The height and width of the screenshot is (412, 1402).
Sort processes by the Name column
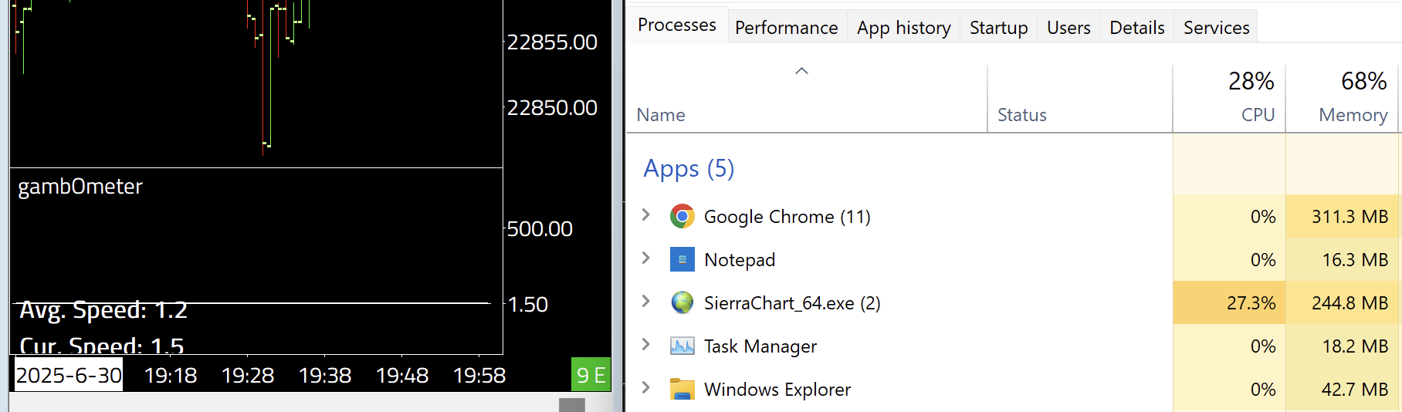661,115
